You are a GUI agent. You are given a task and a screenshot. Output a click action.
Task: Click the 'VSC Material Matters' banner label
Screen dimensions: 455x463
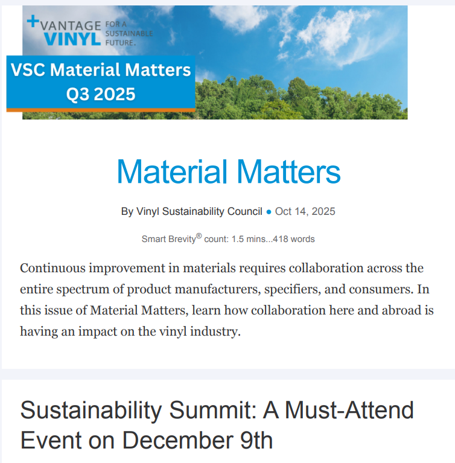101,70
